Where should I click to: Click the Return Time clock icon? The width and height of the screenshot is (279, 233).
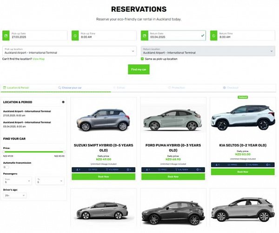click(214, 36)
